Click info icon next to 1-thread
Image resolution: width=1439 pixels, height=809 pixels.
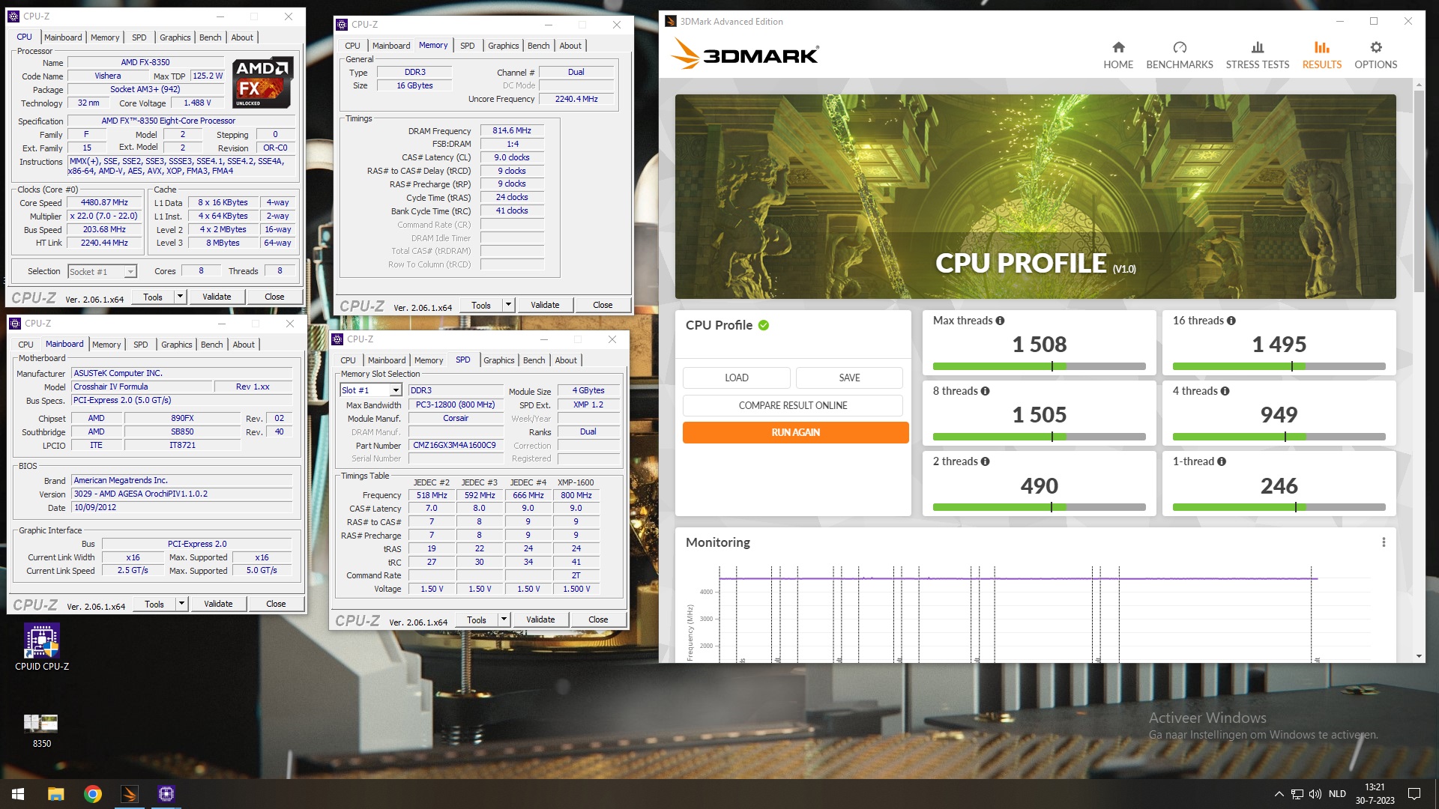pyautogui.click(x=1222, y=461)
